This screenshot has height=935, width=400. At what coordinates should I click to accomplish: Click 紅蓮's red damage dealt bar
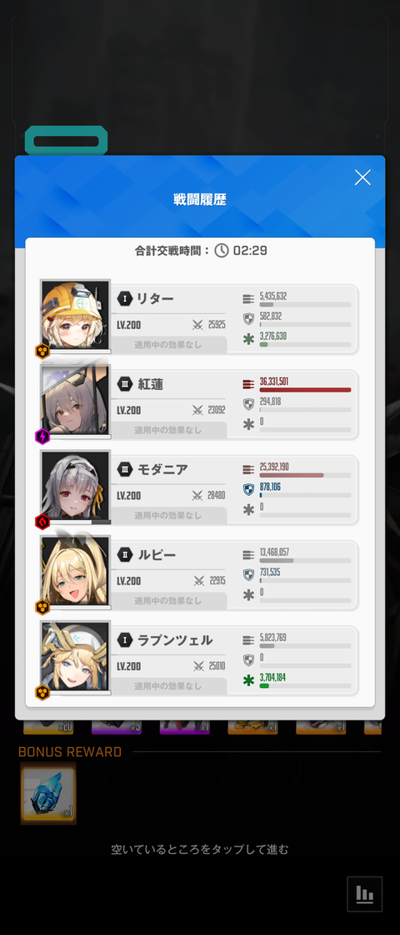(x=305, y=390)
